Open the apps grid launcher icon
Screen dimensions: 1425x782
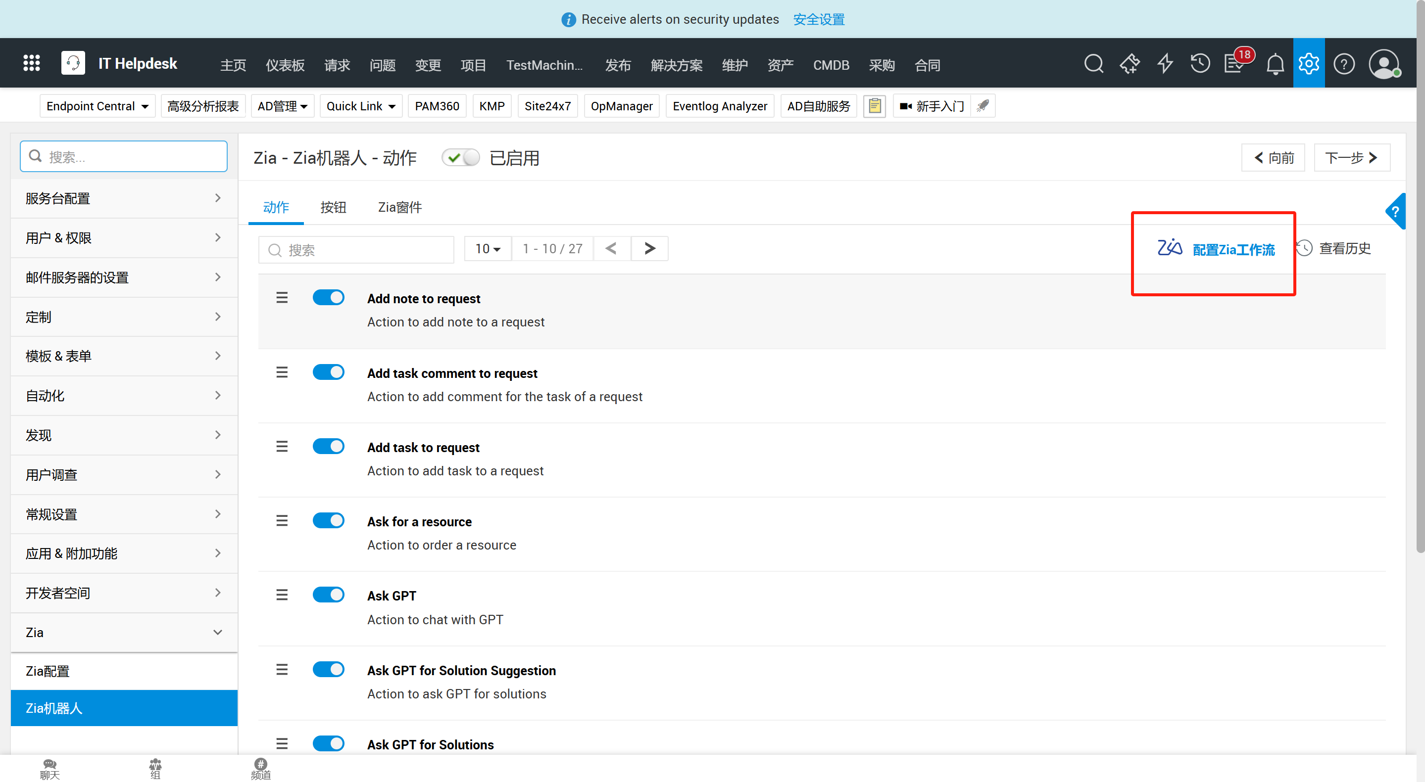pos(32,63)
